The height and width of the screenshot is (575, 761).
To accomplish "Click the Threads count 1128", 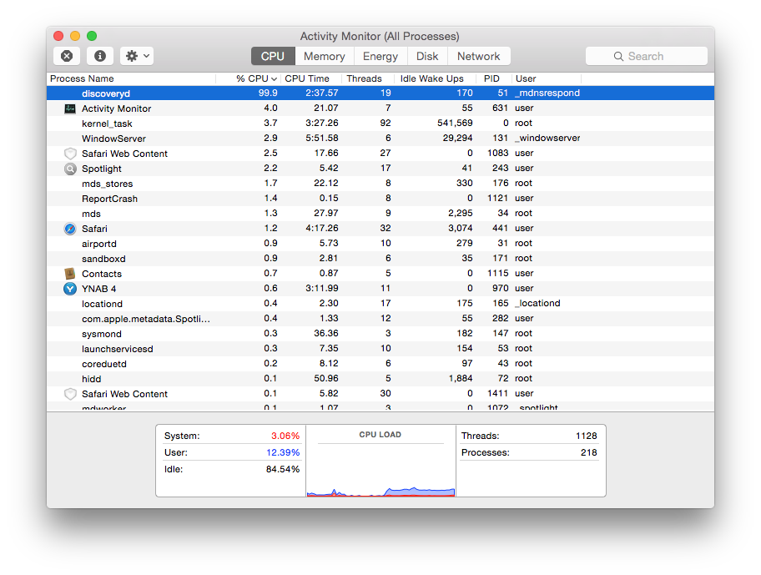I will tap(587, 436).
